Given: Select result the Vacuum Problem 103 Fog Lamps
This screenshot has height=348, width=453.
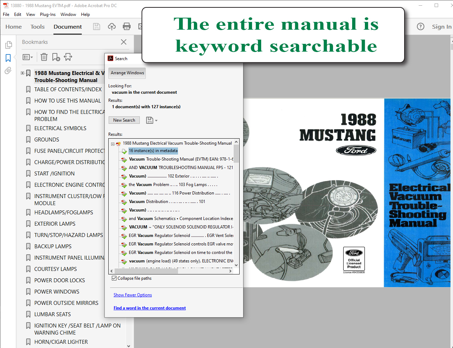Looking at the screenshot, I should click(173, 185).
